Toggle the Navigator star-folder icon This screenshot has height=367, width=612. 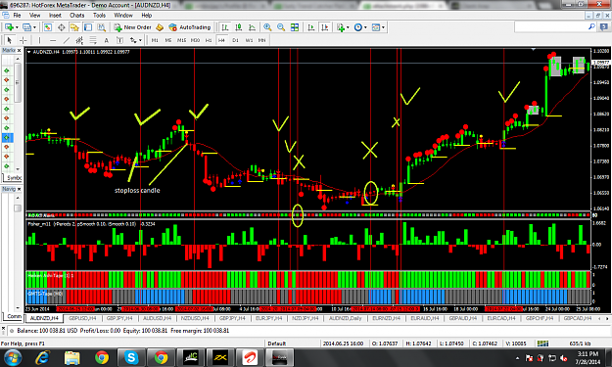[x=74, y=27]
